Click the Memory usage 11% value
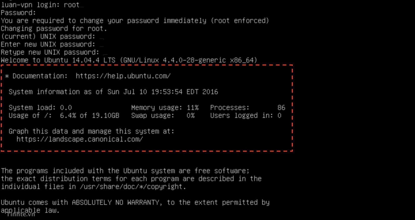This screenshot has height=220, width=415. tap(193, 108)
